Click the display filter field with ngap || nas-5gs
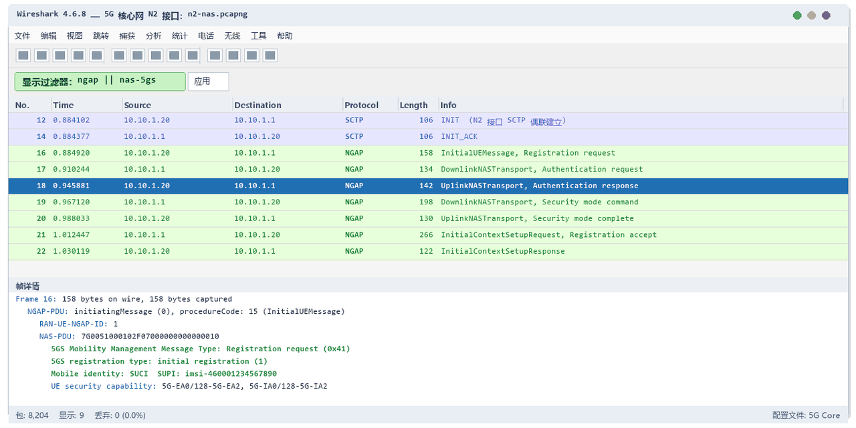The height and width of the screenshot is (428, 856). point(100,81)
